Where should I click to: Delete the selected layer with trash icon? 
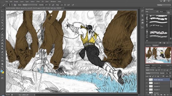(x=168, y=95)
